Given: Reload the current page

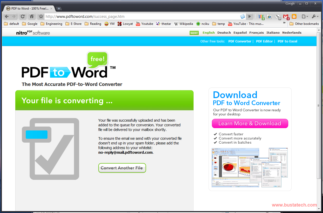Looking at the screenshot, I should pos(23,16).
